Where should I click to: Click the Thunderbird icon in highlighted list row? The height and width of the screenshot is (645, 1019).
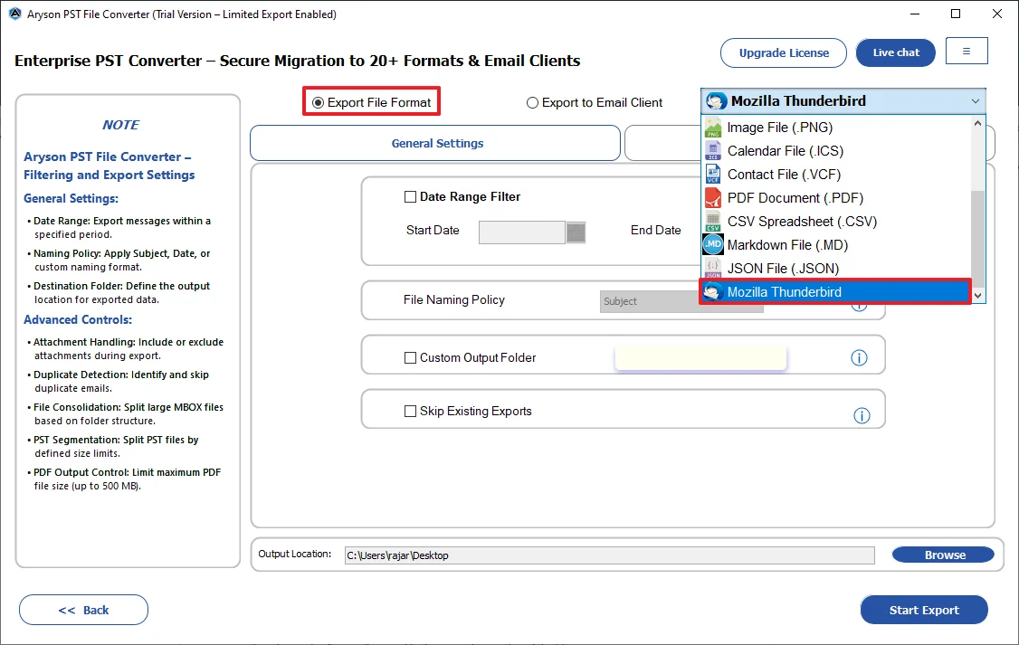(x=713, y=292)
